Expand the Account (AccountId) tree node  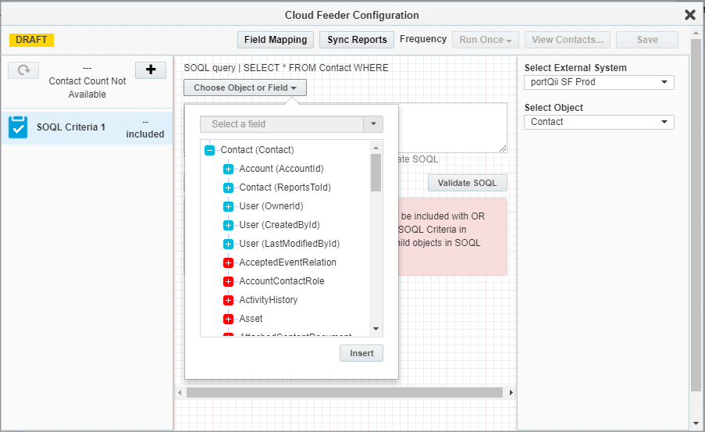tap(229, 169)
